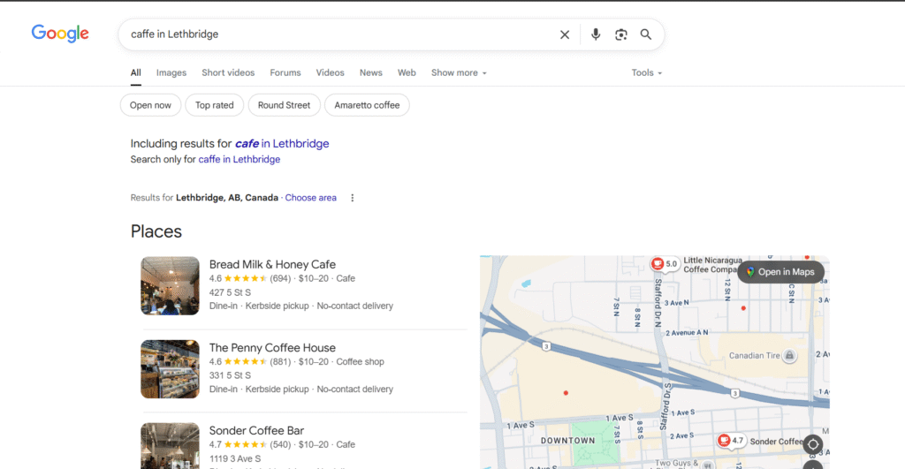The image size is (905, 469).
Task: Start voice search with microphone icon
Action: click(x=595, y=34)
